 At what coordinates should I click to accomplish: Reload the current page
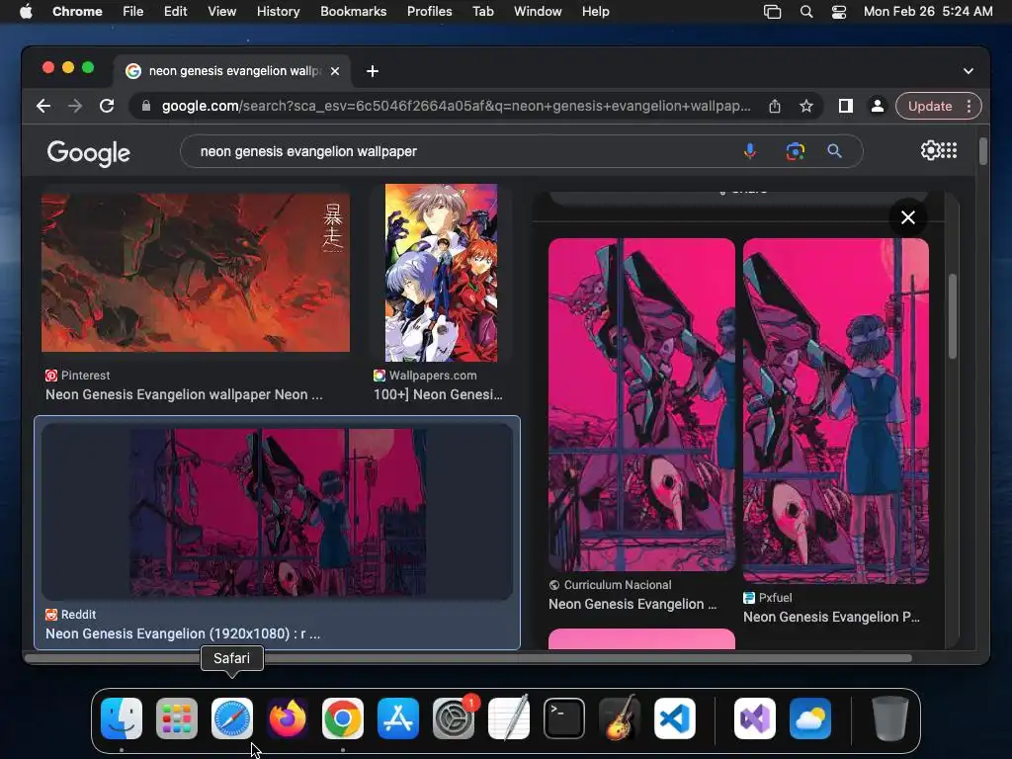[x=107, y=106]
